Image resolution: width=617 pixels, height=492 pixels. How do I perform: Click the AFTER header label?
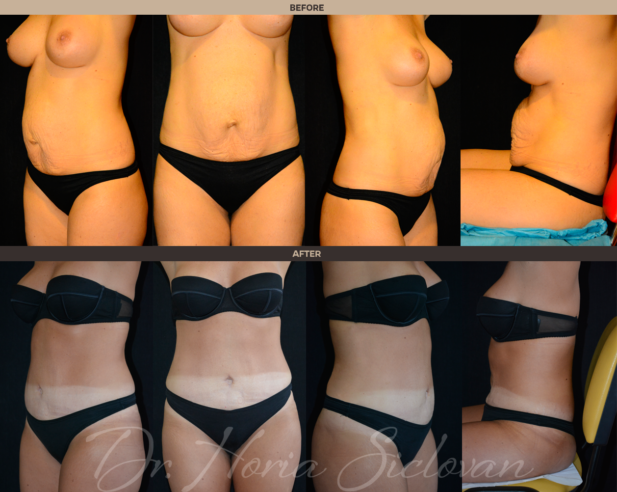click(x=307, y=254)
